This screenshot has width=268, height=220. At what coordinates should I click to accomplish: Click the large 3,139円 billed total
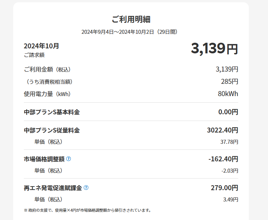click(x=214, y=49)
